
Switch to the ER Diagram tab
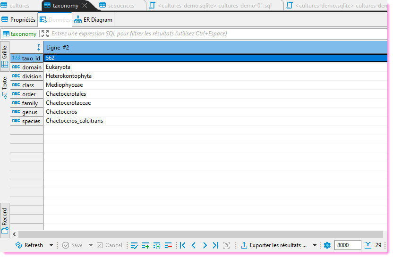[93, 20]
